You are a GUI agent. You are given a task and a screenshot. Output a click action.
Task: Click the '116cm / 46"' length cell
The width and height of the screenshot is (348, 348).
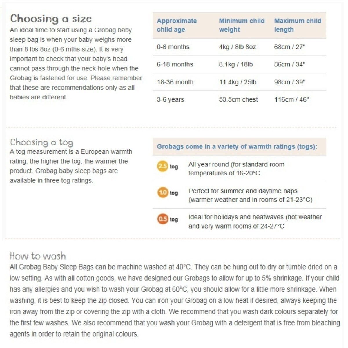291,99
